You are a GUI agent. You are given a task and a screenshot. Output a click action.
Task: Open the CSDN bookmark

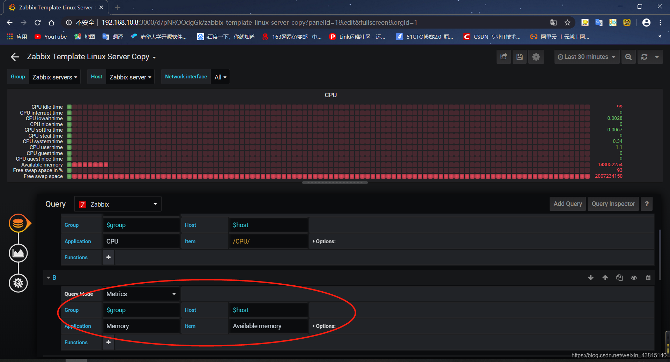(x=492, y=37)
